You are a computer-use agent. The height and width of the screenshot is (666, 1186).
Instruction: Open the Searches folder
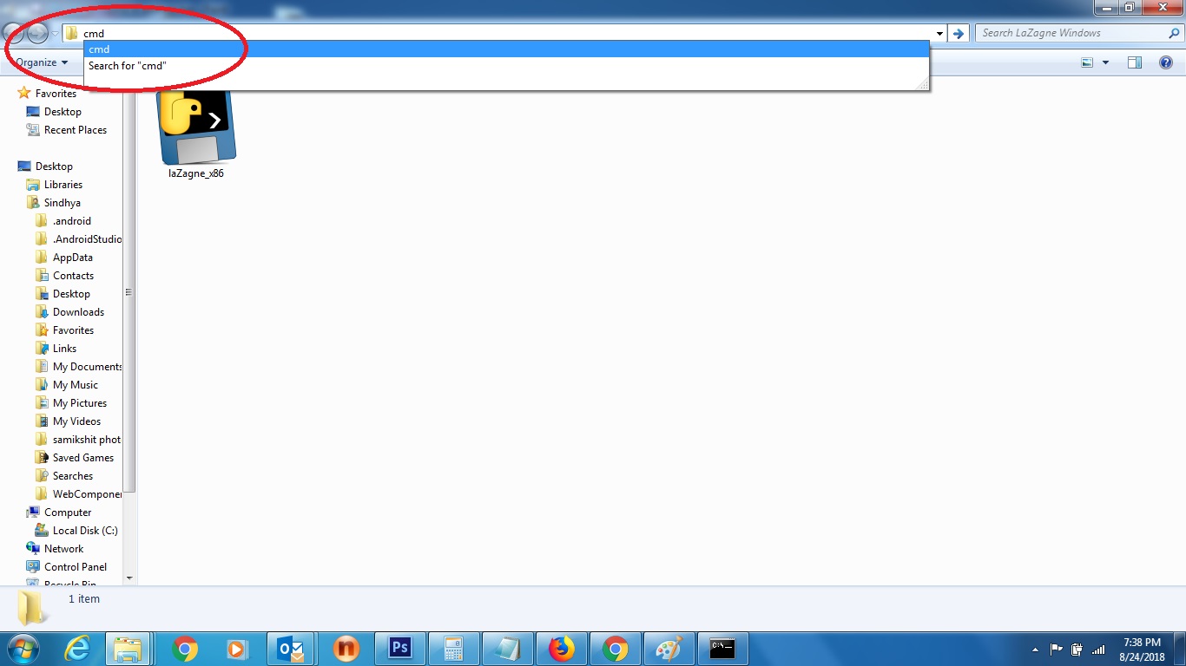coord(72,476)
